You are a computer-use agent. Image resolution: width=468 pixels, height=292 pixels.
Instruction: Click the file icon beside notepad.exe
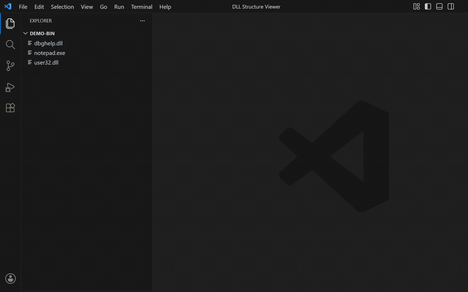(x=30, y=53)
